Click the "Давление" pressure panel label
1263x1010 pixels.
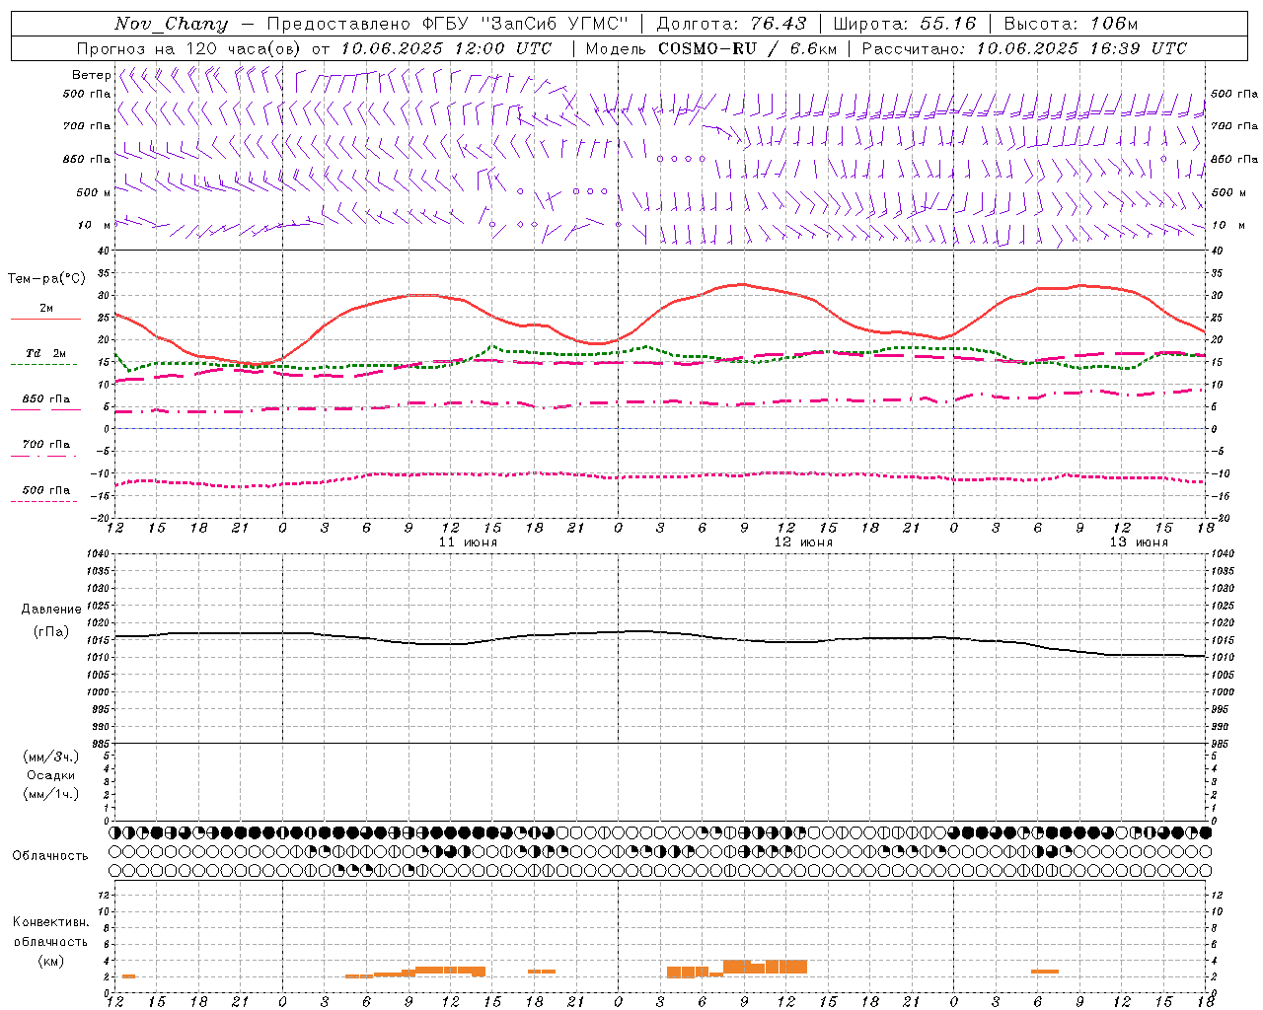click(x=50, y=610)
